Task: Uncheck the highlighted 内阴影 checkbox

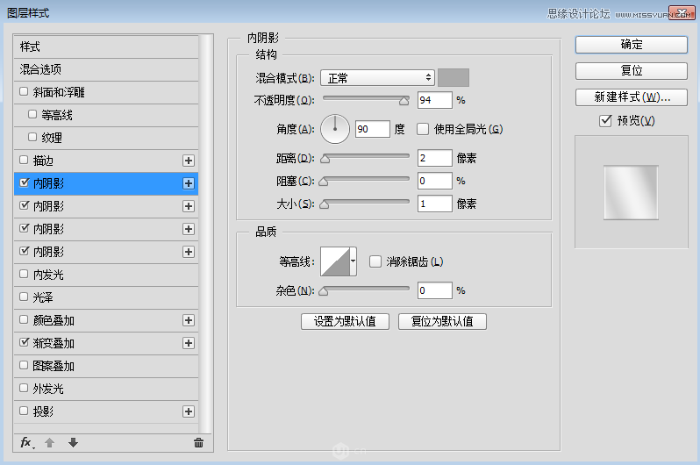Action: tap(24, 182)
